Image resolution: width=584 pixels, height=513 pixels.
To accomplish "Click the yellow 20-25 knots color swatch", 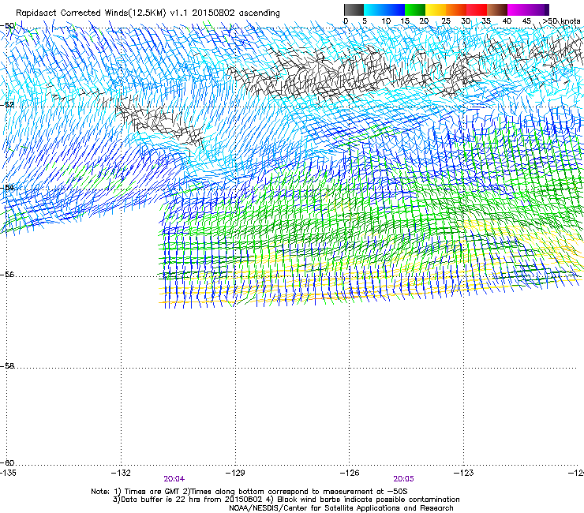I will click(x=436, y=9).
